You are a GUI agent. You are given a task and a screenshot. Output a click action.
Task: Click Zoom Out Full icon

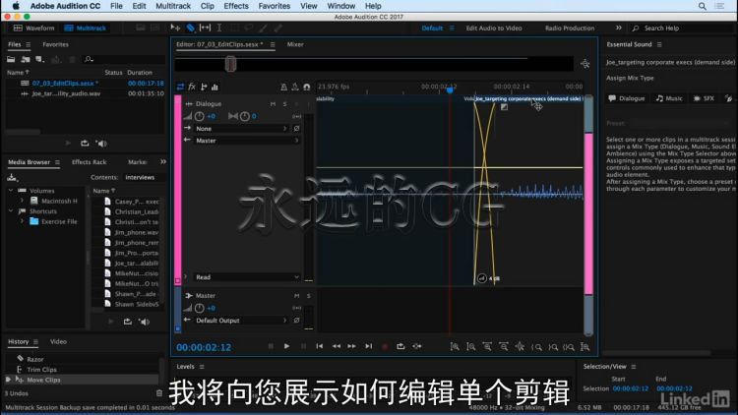click(x=520, y=347)
